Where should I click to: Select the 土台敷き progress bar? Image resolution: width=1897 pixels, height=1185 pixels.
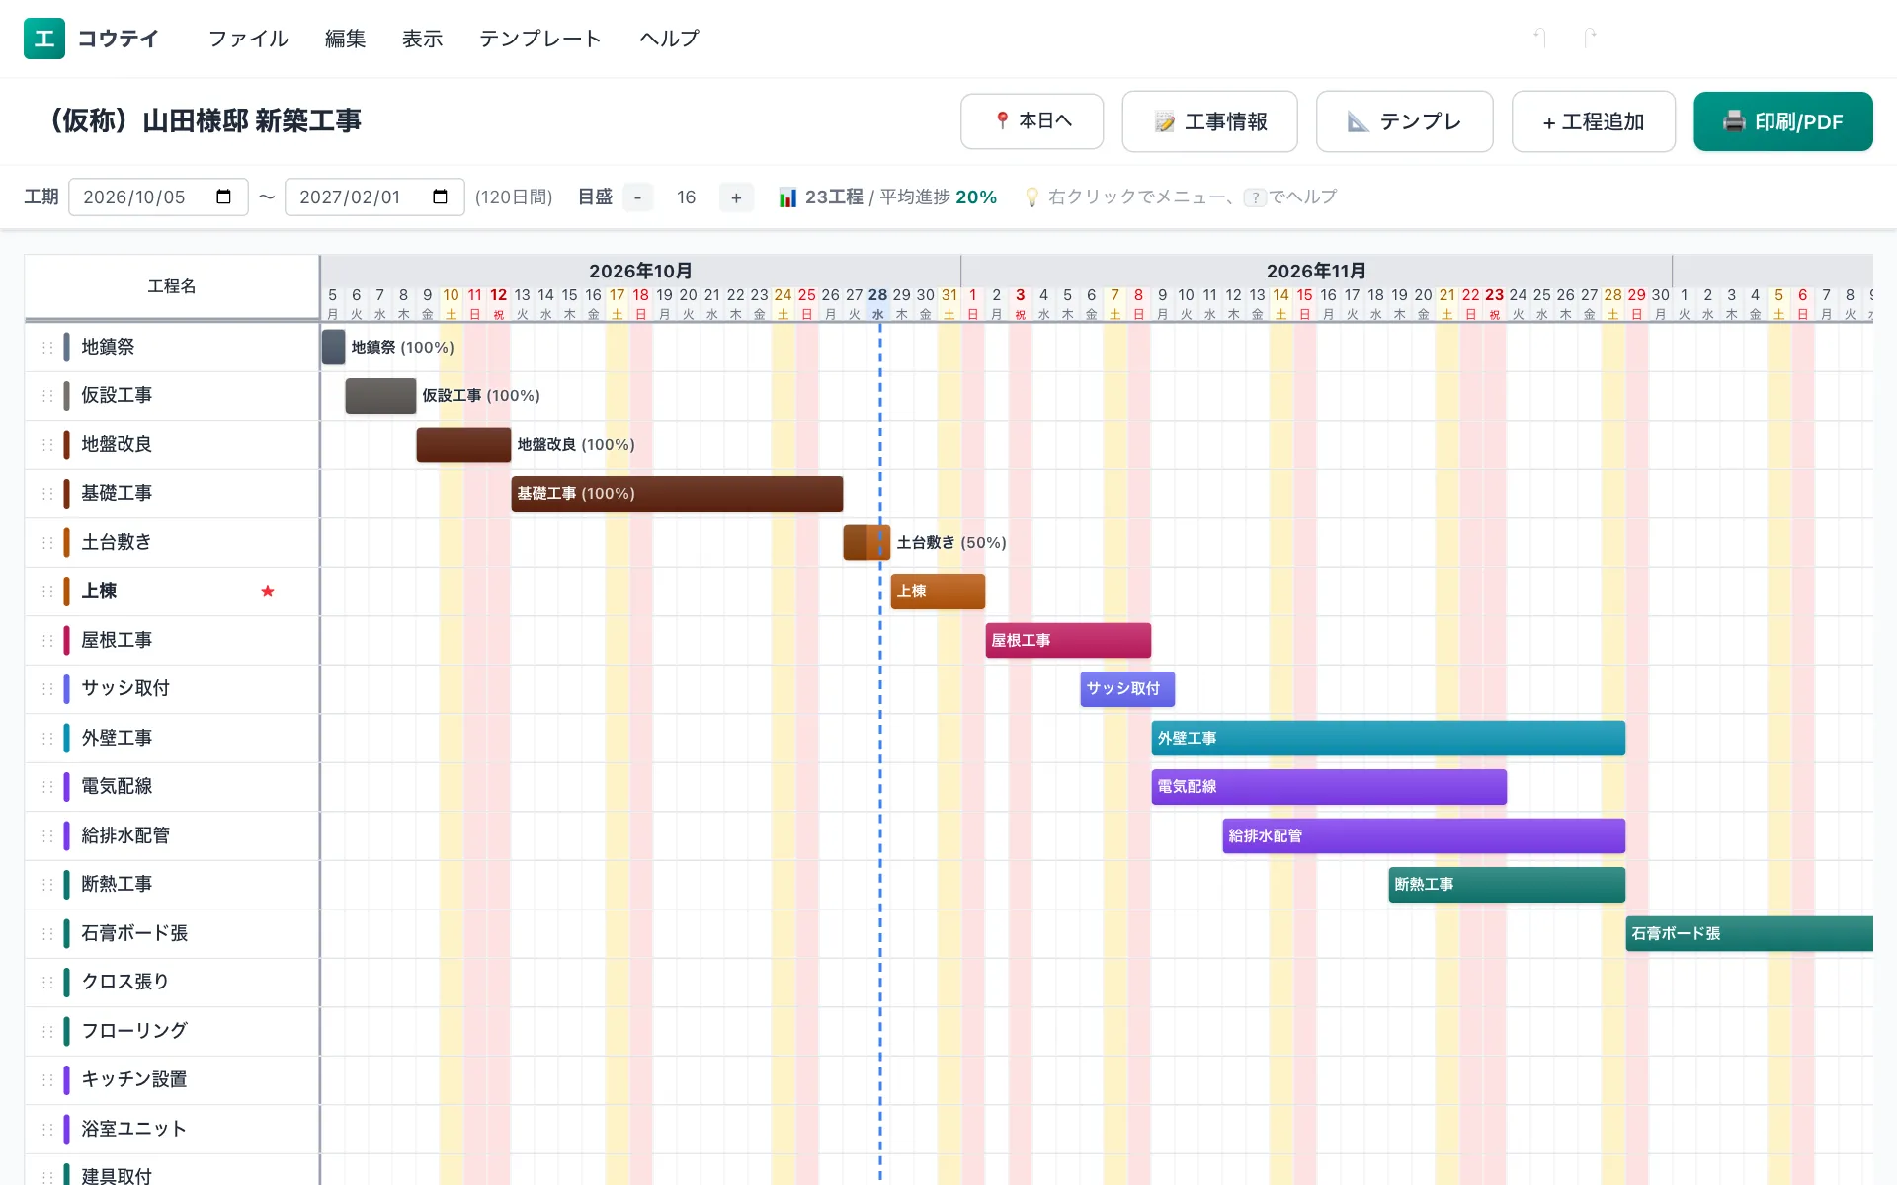[866, 542]
